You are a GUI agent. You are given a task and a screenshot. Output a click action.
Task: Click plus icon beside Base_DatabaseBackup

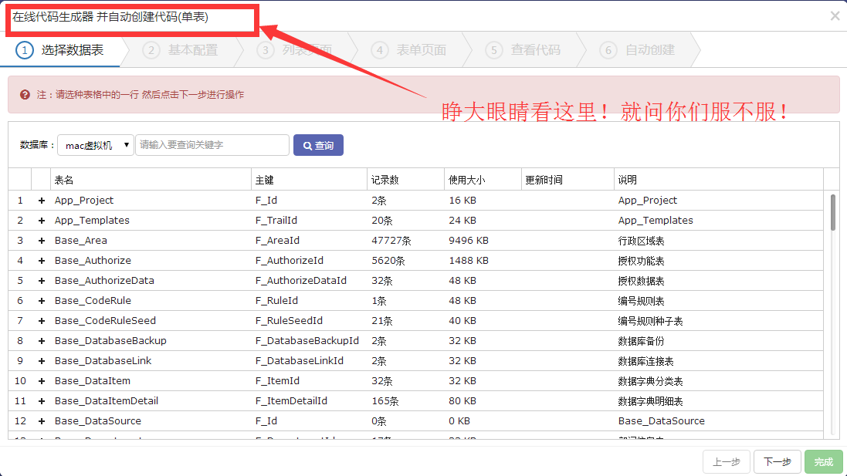42,341
